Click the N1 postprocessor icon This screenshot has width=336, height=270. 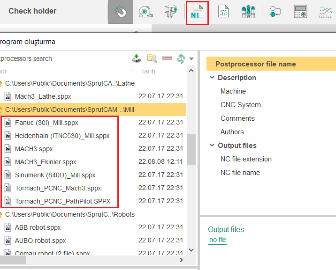click(x=197, y=13)
